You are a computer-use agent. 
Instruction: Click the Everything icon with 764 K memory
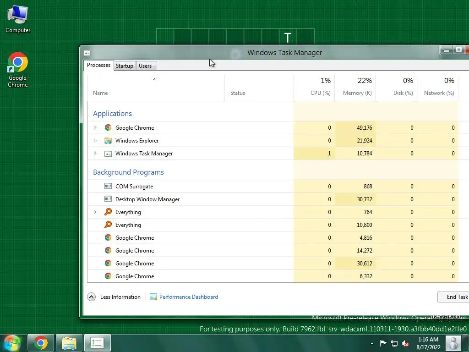pyautogui.click(x=108, y=212)
